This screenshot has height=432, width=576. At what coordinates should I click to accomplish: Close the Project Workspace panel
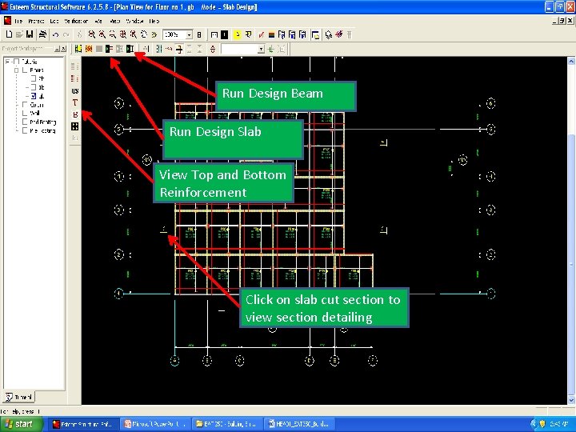click(x=63, y=49)
